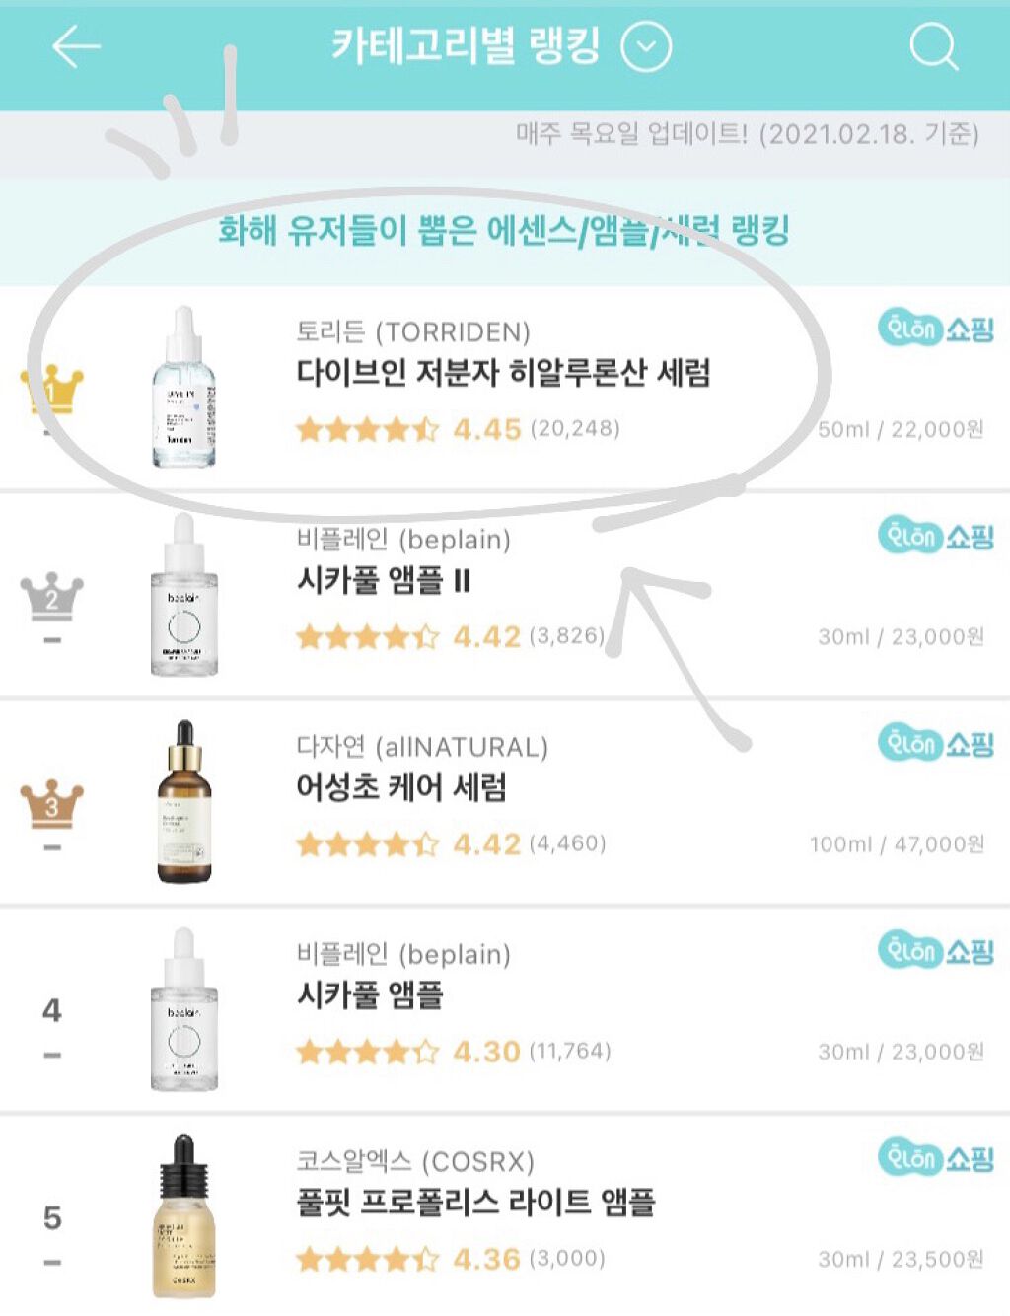Tap the rank 4 beplain 시카풀 앰플 title
The height and width of the screenshot is (1316, 1010).
point(370,994)
